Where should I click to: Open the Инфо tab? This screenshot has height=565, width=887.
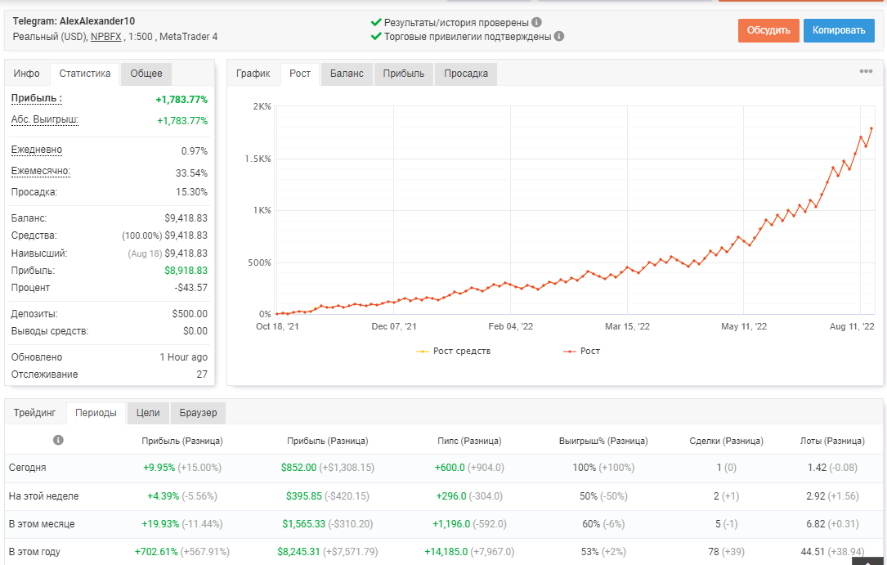(x=27, y=74)
